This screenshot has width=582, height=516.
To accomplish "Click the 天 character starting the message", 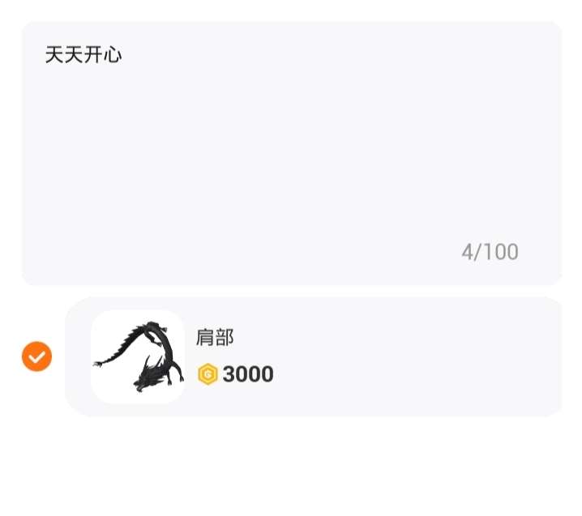I will [x=54, y=55].
